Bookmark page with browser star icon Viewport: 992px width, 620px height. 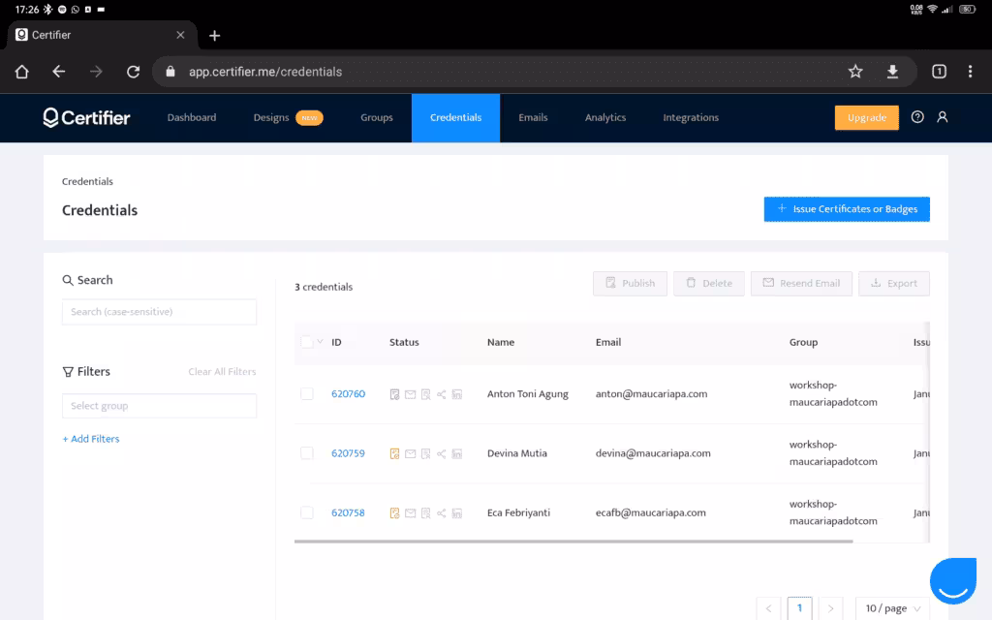pyautogui.click(x=855, y=72)
